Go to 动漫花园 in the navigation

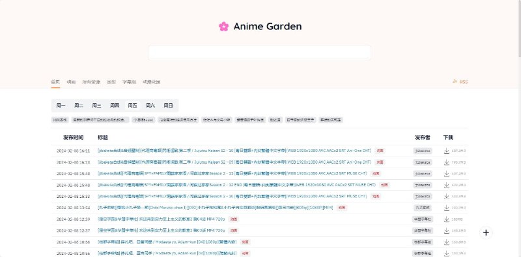click(x=152, y=82)
